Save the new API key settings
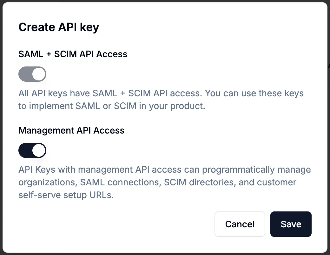The height and width of the screenshot is (255, 330). (x=291, y=224)
